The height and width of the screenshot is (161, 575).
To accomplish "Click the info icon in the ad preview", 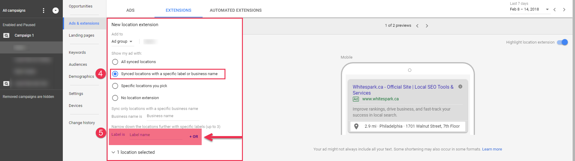I will coord(460,87).
